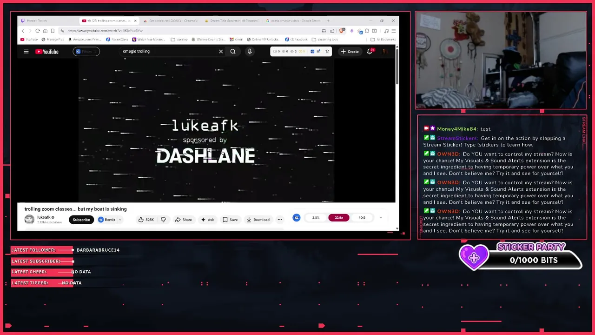Clear the search text with the X

(221, 52)
